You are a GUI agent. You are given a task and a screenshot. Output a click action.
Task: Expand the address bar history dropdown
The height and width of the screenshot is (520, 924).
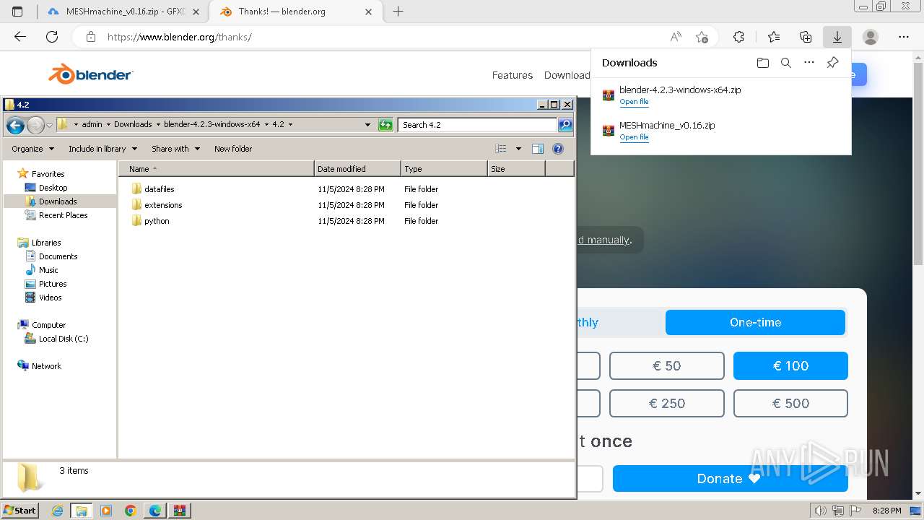(367, 125)
